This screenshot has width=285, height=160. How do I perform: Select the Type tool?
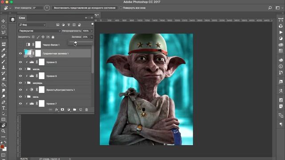tap(3, 108)
